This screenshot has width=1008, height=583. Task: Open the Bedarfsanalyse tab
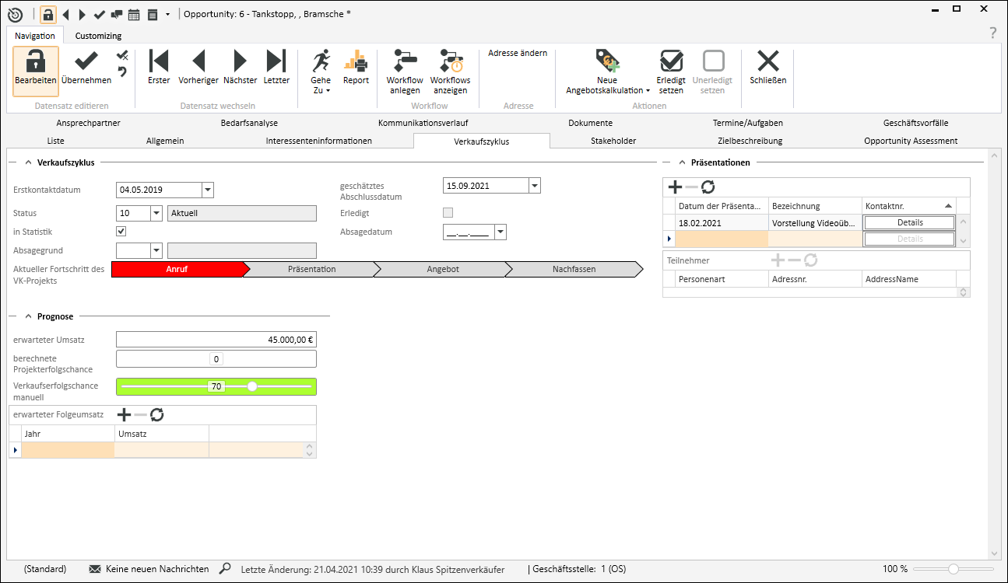click(249, 123)
